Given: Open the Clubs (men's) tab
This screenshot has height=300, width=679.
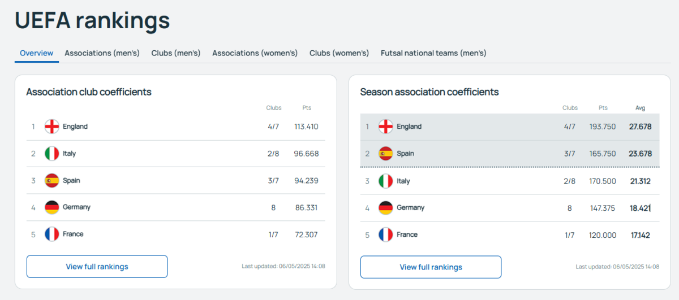Looking at the screenshot, I should 176,53.
